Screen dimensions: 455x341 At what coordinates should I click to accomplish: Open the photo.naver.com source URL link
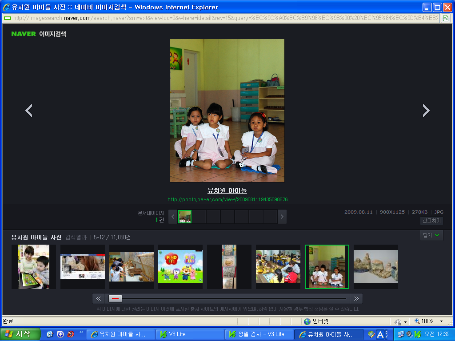click(x=227, y=199)
